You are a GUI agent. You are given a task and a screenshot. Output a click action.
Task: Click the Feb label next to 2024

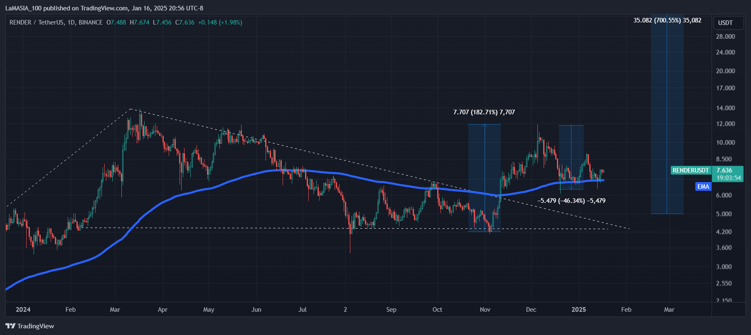click(x=71, y=310)
